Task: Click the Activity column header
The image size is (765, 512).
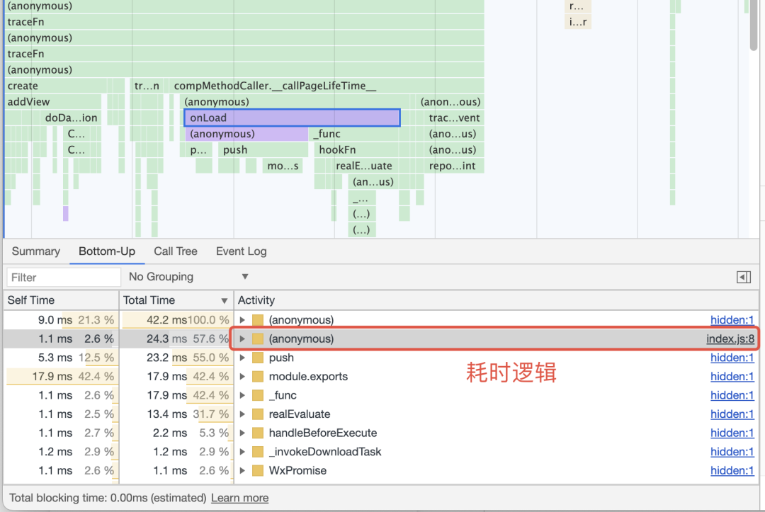Action: point(496,300)
